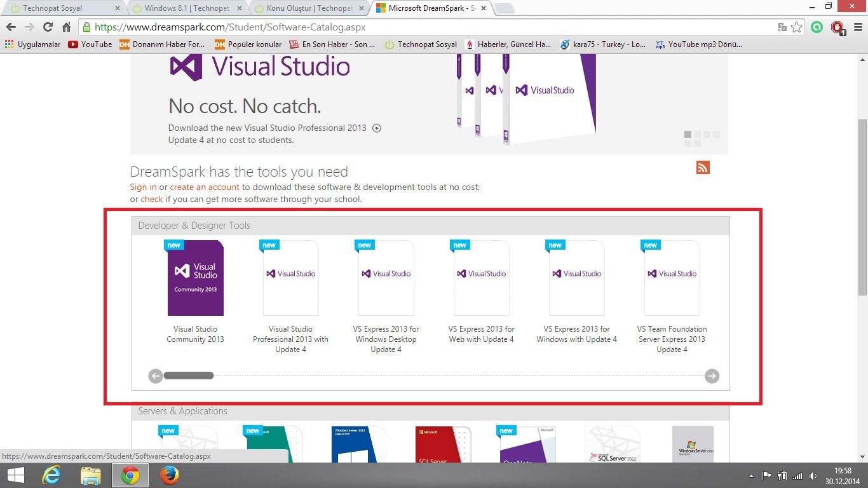Click the Visual Studio logo in banner

[260, 66]
